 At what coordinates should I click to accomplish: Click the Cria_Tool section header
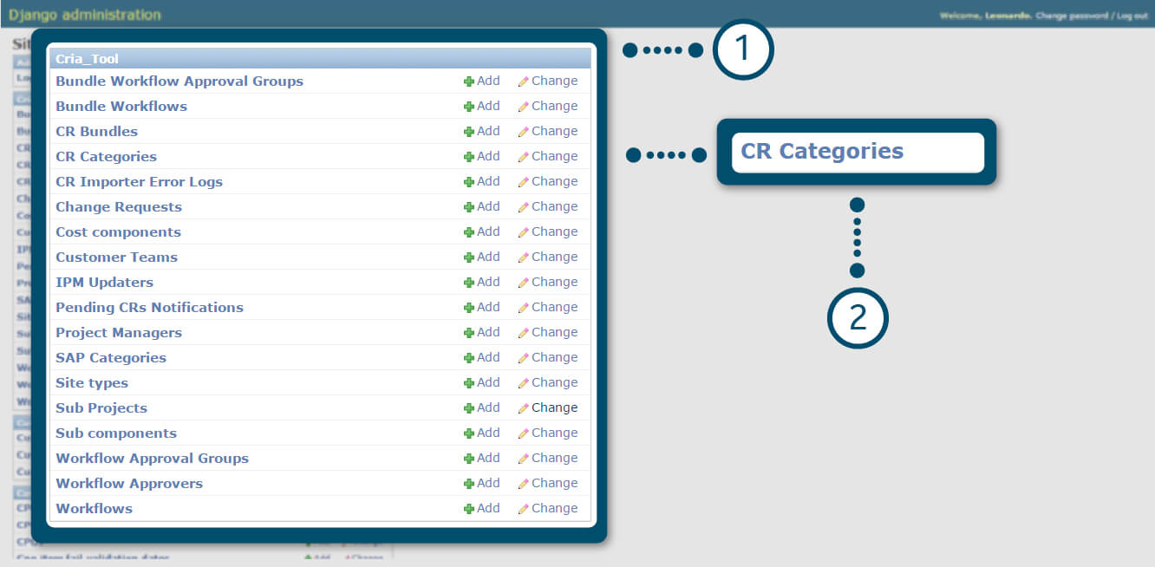(87, 59)
